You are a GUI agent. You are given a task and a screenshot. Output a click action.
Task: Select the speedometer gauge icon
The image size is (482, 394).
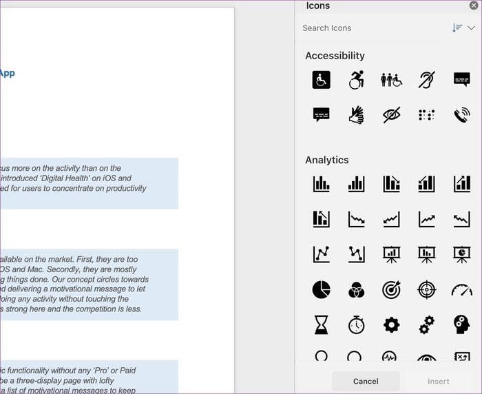click(x=462, y=291)
